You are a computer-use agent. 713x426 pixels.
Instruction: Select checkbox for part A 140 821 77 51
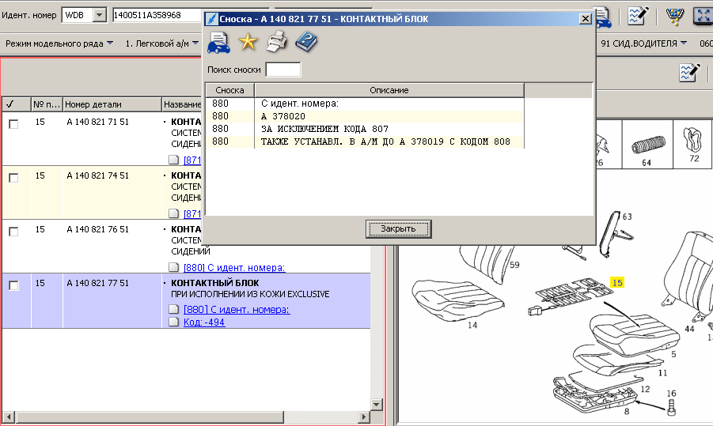click(13, 285)
